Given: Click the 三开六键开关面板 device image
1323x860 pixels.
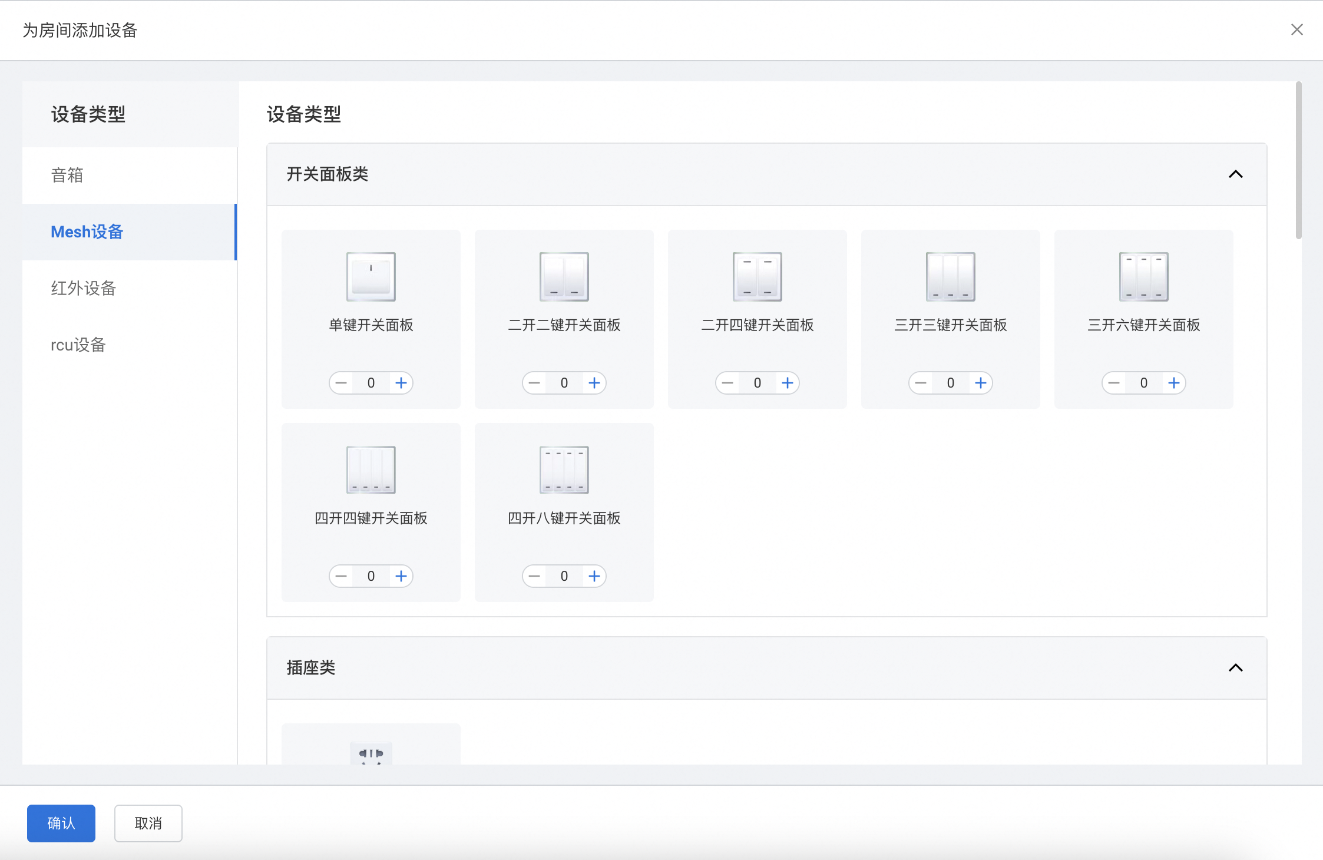Looking at the screenshot, I should click(x=1143, y=276).
